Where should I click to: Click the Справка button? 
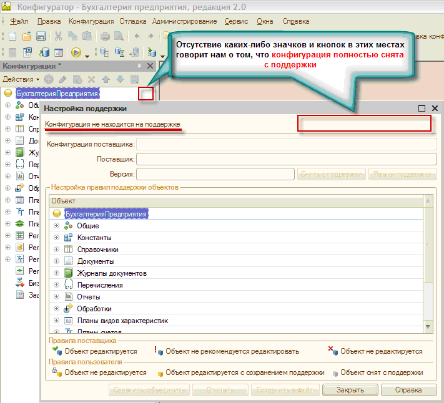(x=408, y=390)
